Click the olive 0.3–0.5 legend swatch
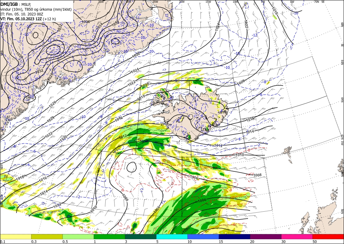 click(x=47, y=236)
